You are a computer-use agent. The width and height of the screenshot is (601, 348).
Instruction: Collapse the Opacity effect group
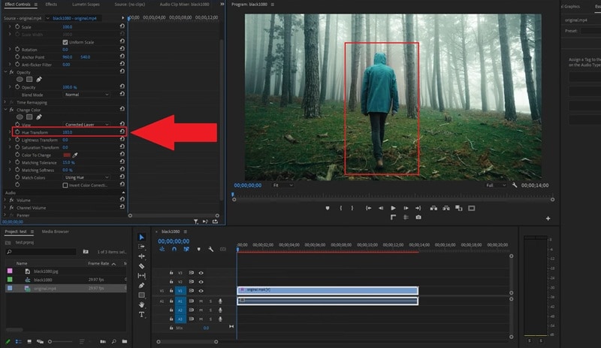6,72
